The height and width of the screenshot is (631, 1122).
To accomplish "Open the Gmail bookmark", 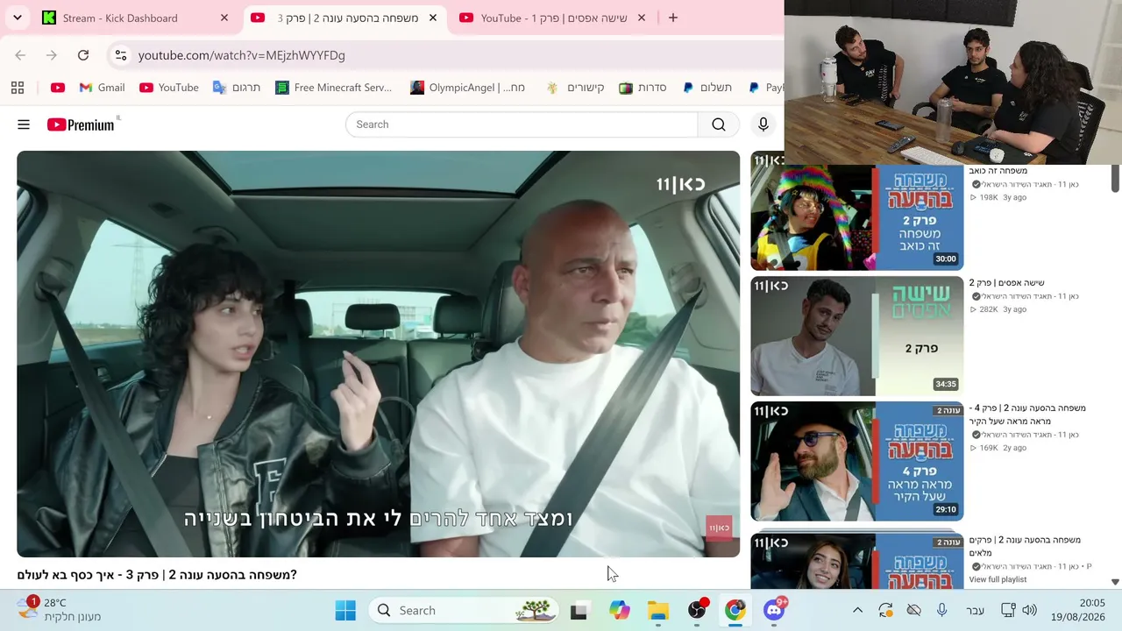I will (102, 88).
